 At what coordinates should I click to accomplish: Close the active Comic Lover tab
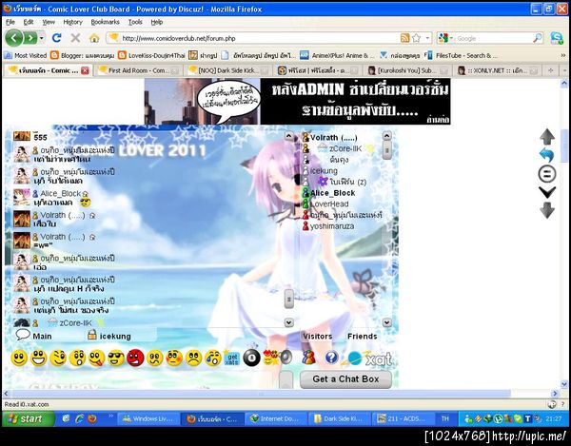(85, 70)
